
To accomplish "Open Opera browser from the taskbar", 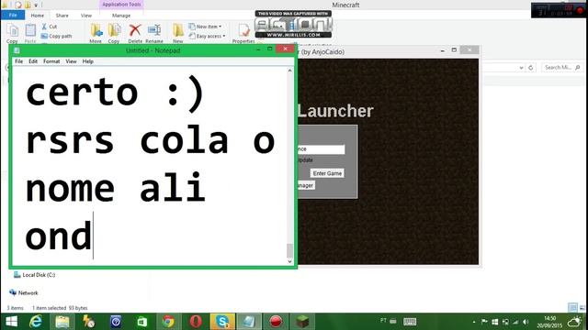I will click(196, 322).
